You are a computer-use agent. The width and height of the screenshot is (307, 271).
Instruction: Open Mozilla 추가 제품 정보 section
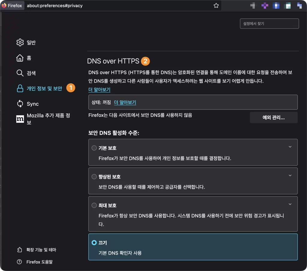tap(48, 119)
